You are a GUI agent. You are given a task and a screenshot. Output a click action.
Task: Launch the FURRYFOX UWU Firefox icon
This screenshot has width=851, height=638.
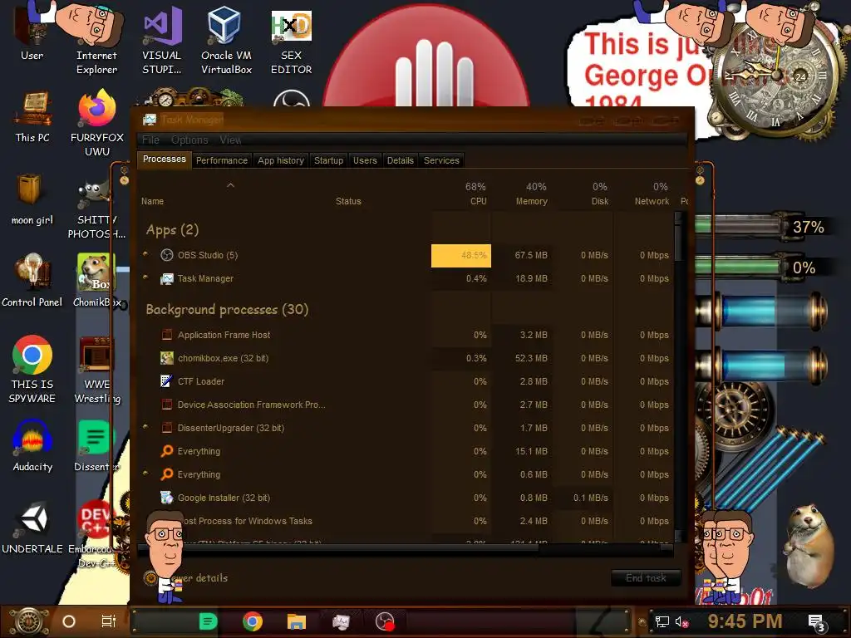tap(96, 122)
